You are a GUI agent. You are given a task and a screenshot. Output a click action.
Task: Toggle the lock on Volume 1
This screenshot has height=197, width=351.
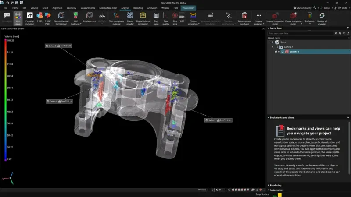pyautogui.click(x=276, y=52)
